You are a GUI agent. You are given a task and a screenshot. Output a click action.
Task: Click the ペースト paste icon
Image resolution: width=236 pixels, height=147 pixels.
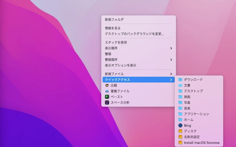point(107,97)
